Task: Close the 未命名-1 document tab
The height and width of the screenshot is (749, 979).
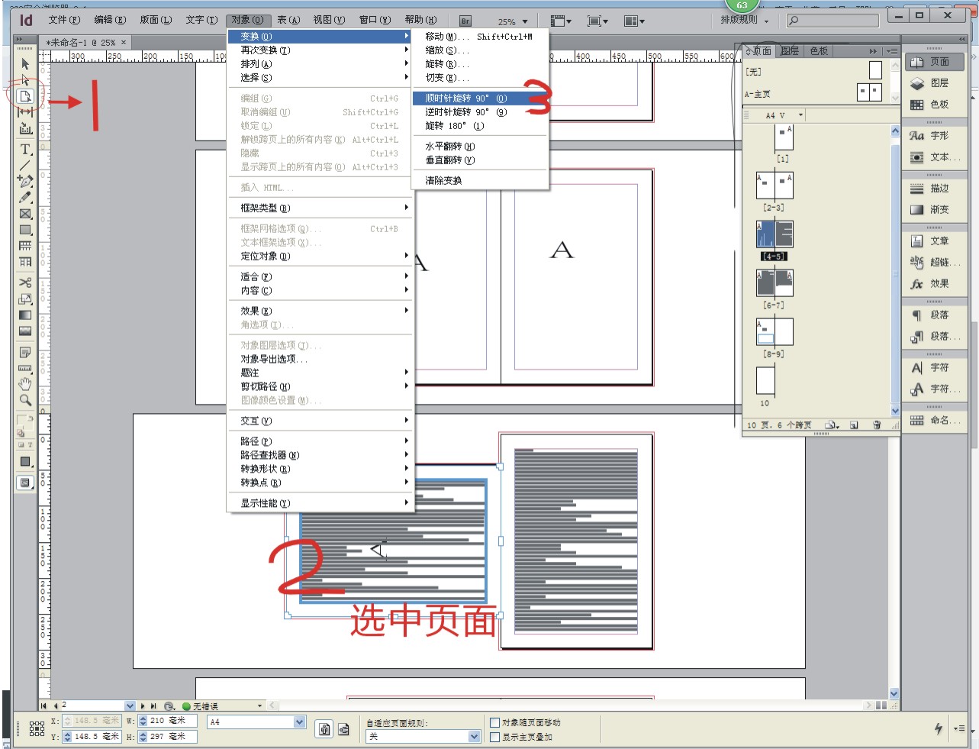Action: click(124, 43)
